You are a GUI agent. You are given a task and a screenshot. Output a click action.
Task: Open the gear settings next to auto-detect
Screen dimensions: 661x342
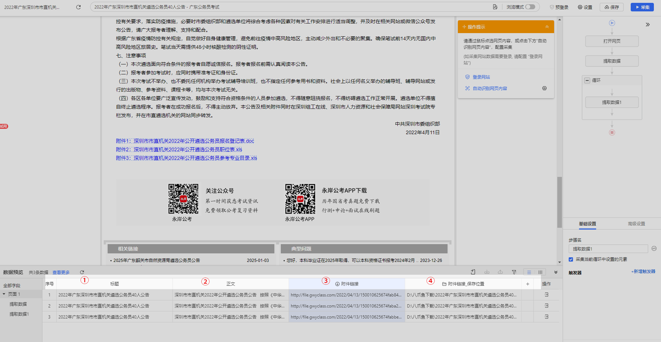pyautogui.click(x=544, y=88)
